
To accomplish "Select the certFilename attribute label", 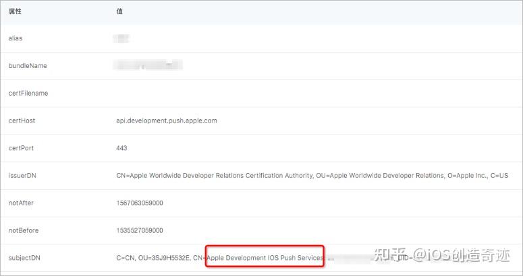I will (28, 94).
